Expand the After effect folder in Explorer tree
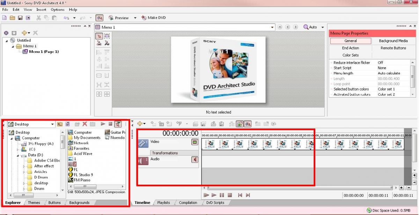This screenshot has width=419, height=215. [x=24, y=166]
